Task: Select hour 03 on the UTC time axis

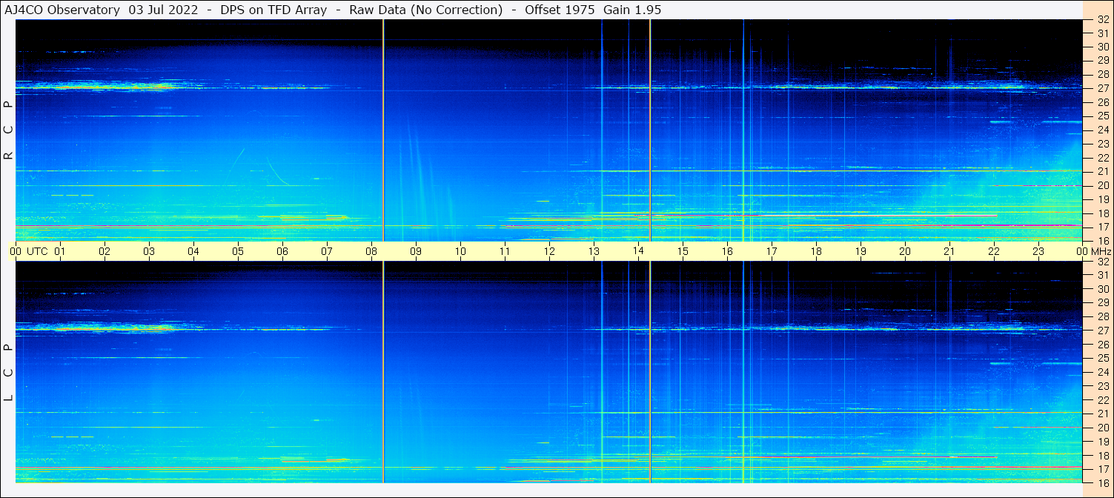Action: (149, 251)
